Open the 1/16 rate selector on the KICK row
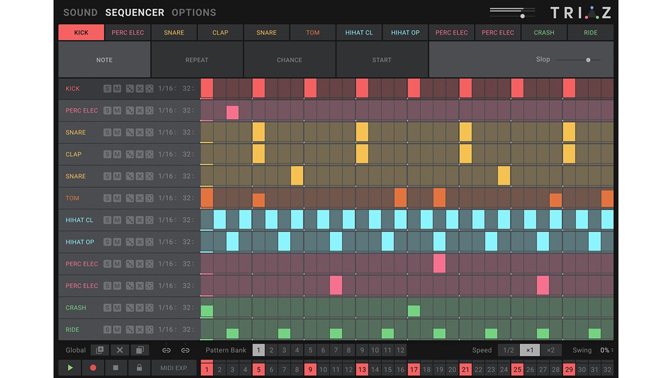This screenshot has height=378, width=672. tap(167, 88)
